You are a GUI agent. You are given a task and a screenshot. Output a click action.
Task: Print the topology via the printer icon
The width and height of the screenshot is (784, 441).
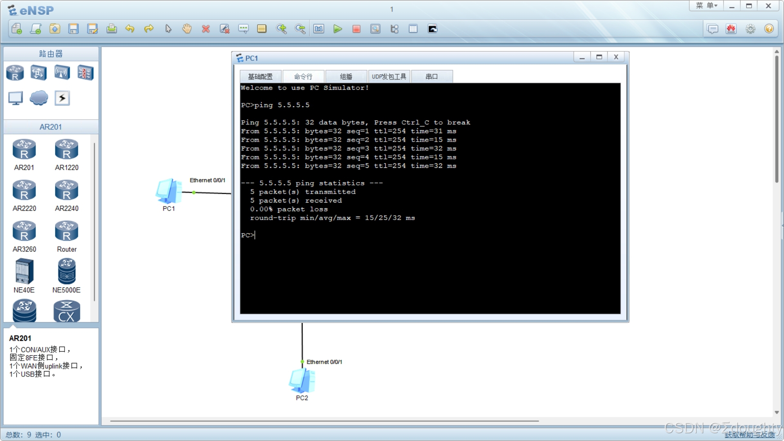click(x=111, y=29)
